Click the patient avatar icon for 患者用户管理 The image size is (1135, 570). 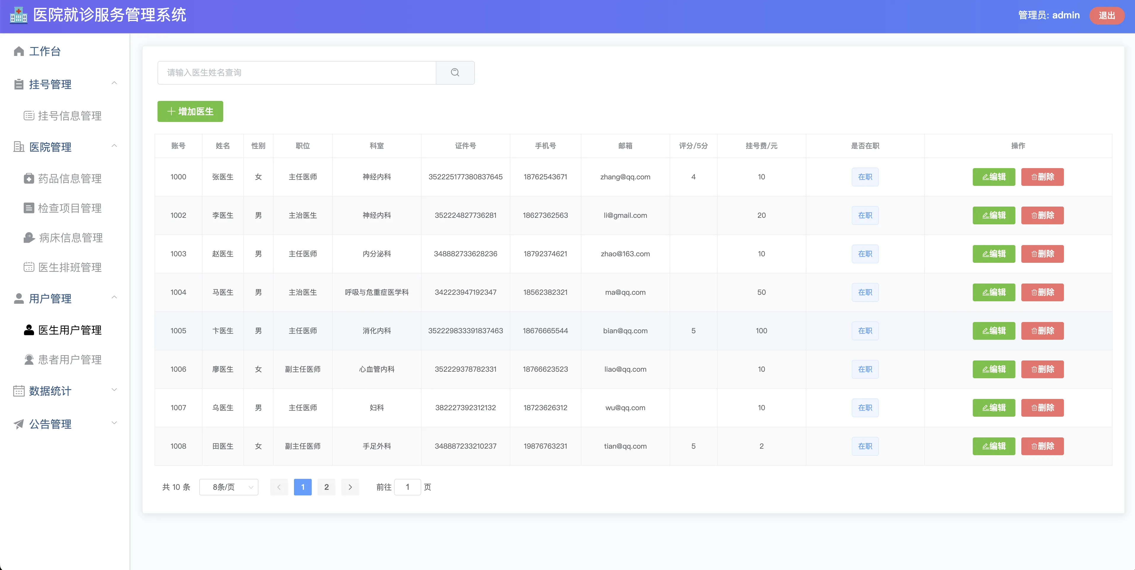pyautogui.click(x=29, y=360)
